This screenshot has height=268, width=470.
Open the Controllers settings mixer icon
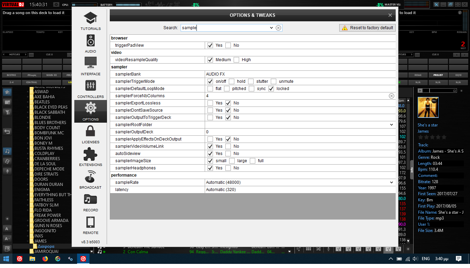click(90, 86)
